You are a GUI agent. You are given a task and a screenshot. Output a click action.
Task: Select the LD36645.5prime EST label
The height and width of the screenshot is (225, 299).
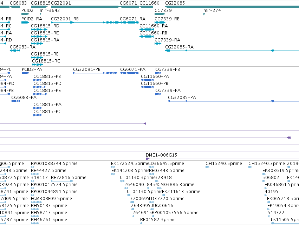click(166, 164)
